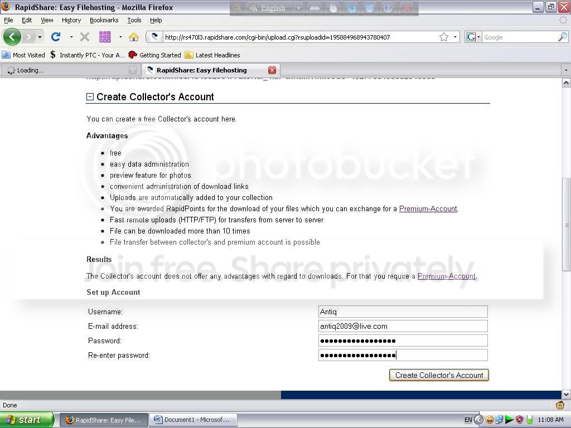
Task: Click the purple grid toolbar icon
Action: (x=105, y=37)
